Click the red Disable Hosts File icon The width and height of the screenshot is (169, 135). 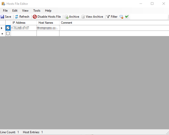(x=35, y=17)
